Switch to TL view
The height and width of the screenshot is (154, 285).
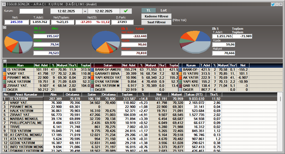(x=149, y=10)
